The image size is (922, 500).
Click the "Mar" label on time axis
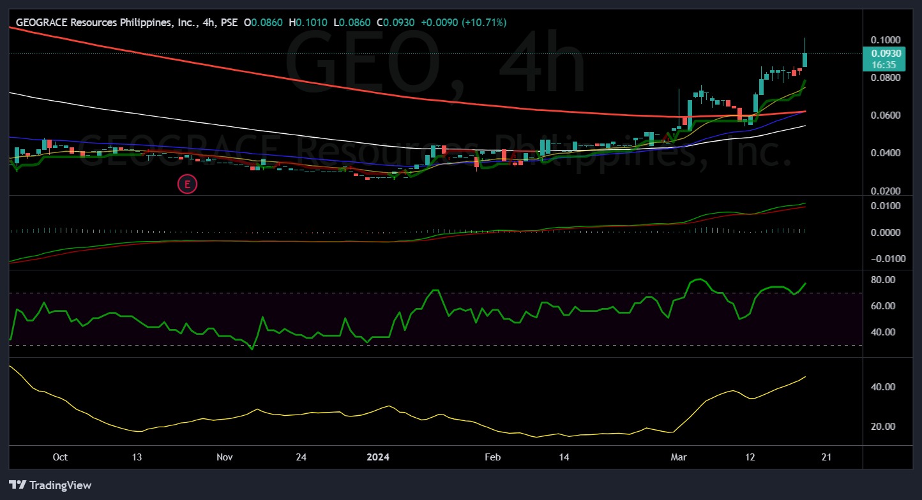(679, 457)
